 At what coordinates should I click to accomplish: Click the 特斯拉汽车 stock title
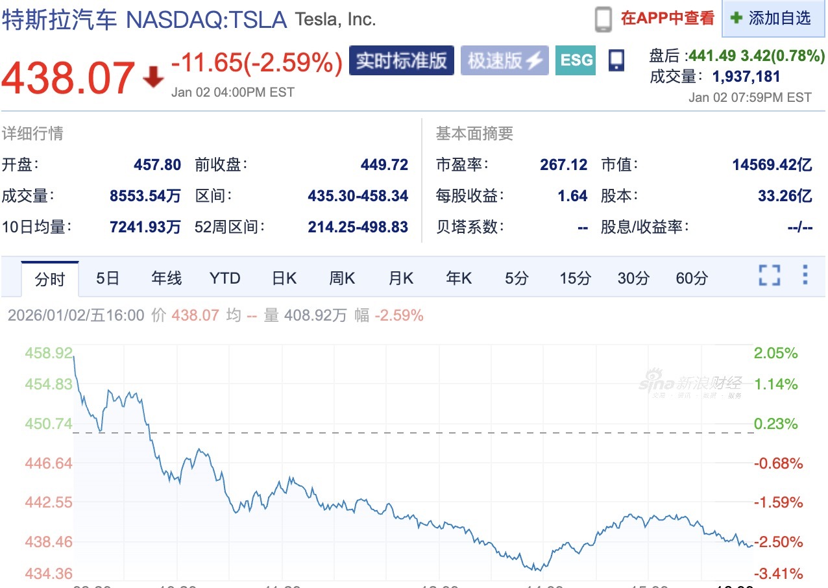coord(59,19)
